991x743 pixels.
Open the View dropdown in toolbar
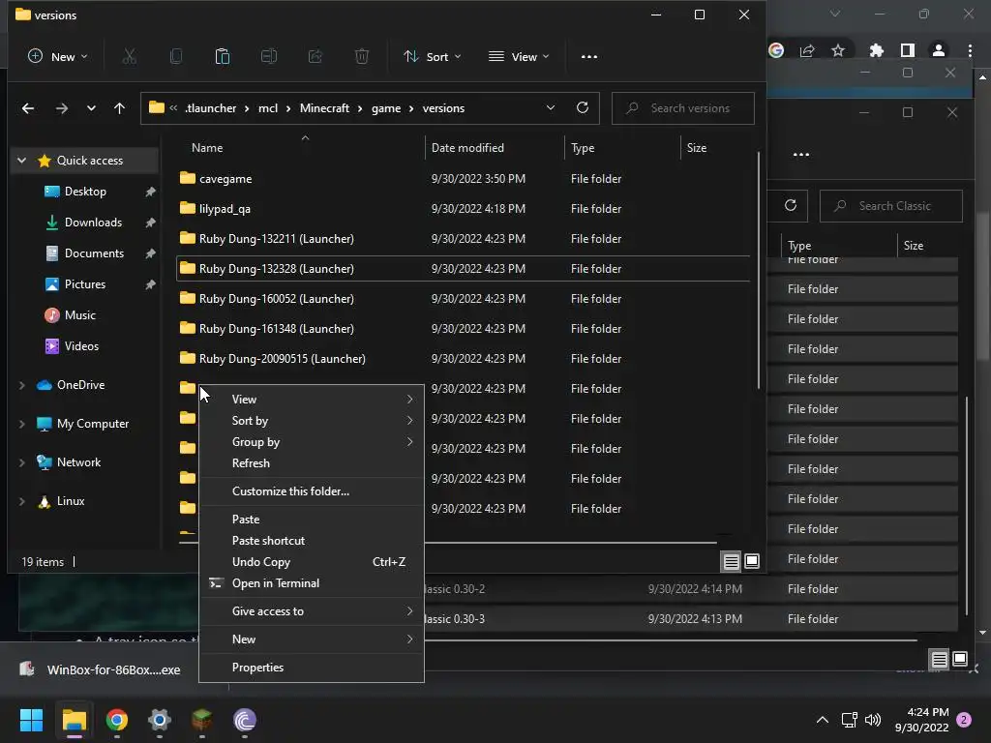pos(519,56)
